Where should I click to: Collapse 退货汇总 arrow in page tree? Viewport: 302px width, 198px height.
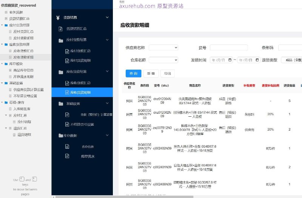coord(6,128)
